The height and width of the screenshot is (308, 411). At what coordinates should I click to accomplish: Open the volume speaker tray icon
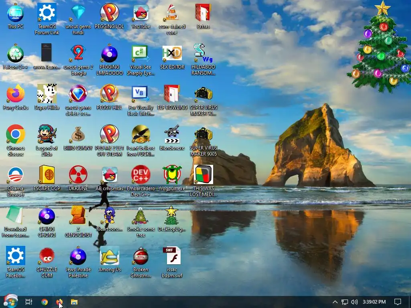point(354,302)
